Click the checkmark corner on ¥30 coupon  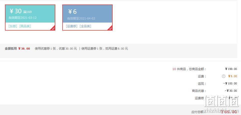(53, 29)
